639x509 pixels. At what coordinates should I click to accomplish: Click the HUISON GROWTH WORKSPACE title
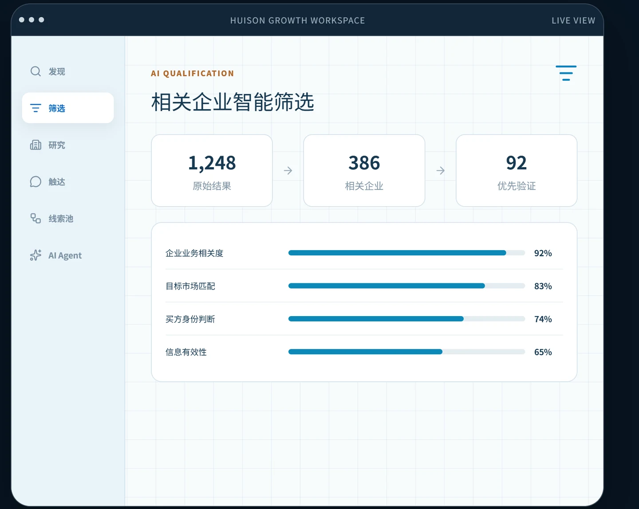[297, 20]
